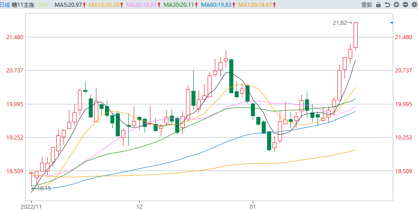
Task: Open chart settings gear icon
Action: tap(414, 4)
